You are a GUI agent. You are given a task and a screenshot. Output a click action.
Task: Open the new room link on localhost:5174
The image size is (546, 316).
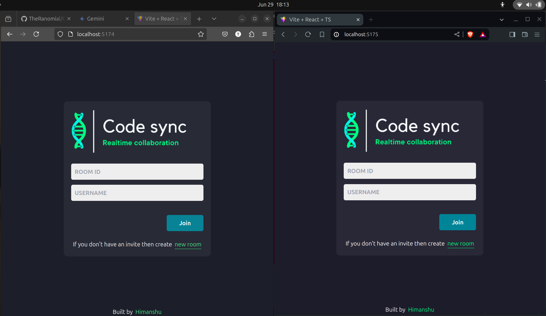[188, 245]
